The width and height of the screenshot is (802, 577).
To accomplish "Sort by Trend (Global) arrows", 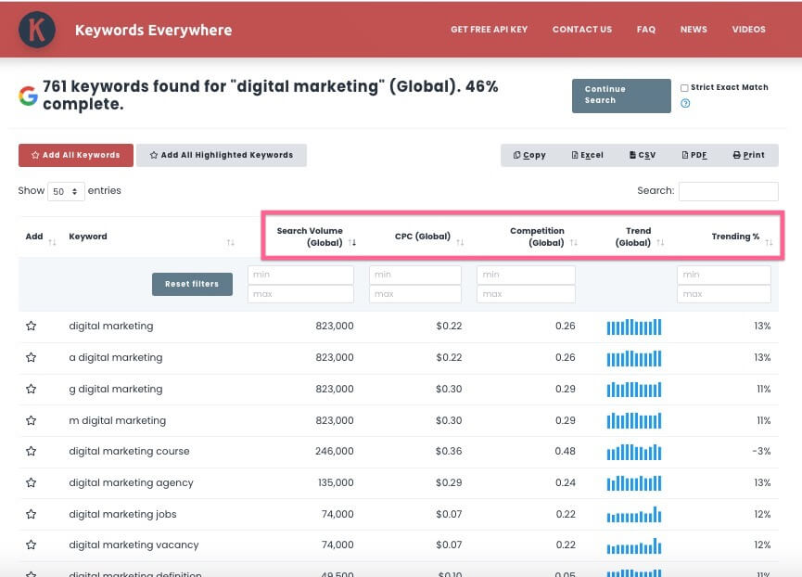I will (660, 242).
